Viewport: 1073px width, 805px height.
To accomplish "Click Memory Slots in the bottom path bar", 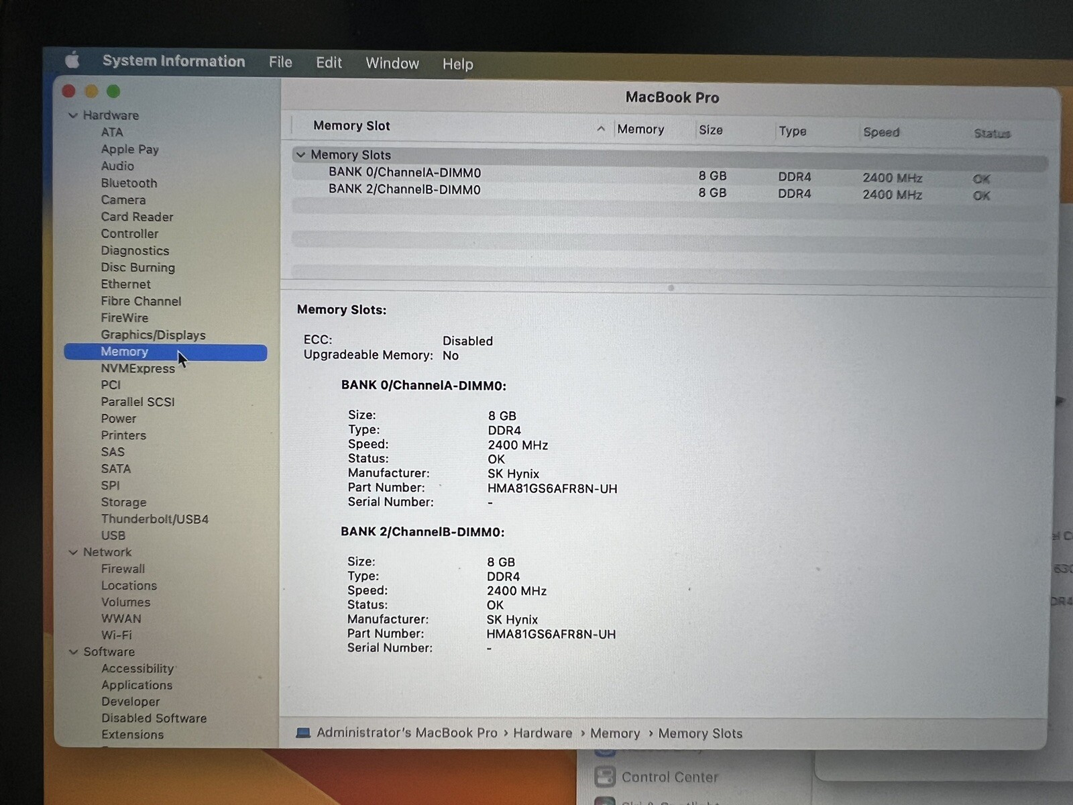I will click(x=700, y=734).
